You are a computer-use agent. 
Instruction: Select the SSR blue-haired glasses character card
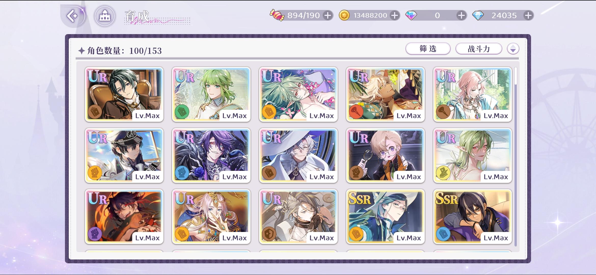[x=385, y=216]
